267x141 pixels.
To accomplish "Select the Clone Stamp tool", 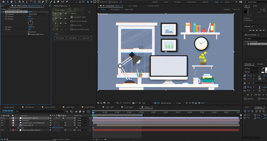I will click(x=54, y=2).
